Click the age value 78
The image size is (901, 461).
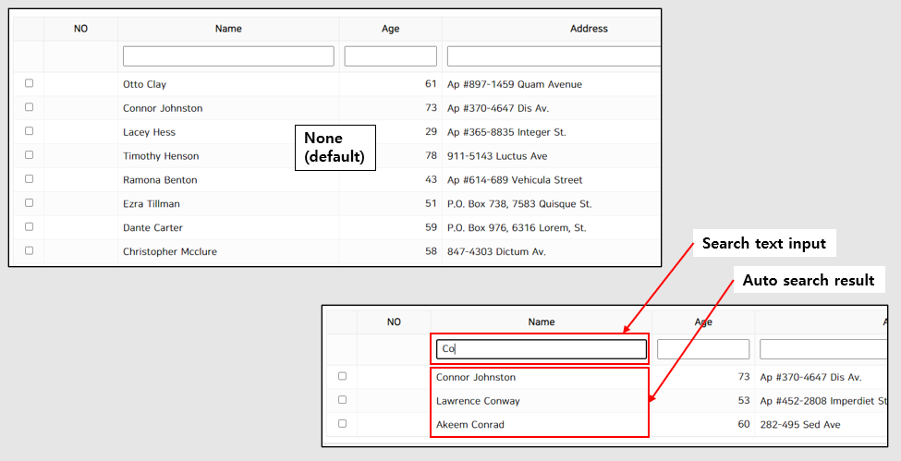[431, 156]
